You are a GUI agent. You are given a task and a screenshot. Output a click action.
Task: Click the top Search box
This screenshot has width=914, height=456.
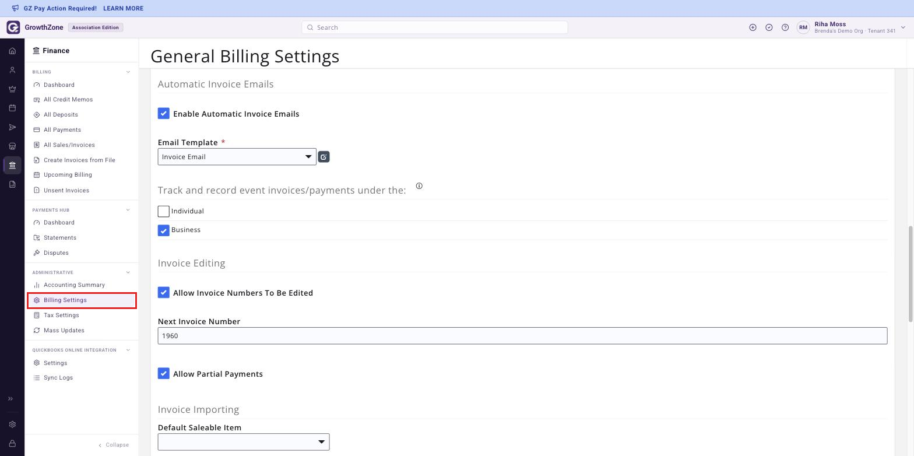coord(435,27)
